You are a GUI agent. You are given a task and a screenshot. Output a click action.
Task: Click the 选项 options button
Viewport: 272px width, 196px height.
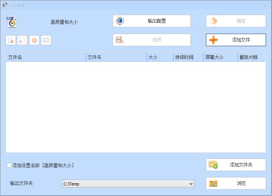[152, 40]
